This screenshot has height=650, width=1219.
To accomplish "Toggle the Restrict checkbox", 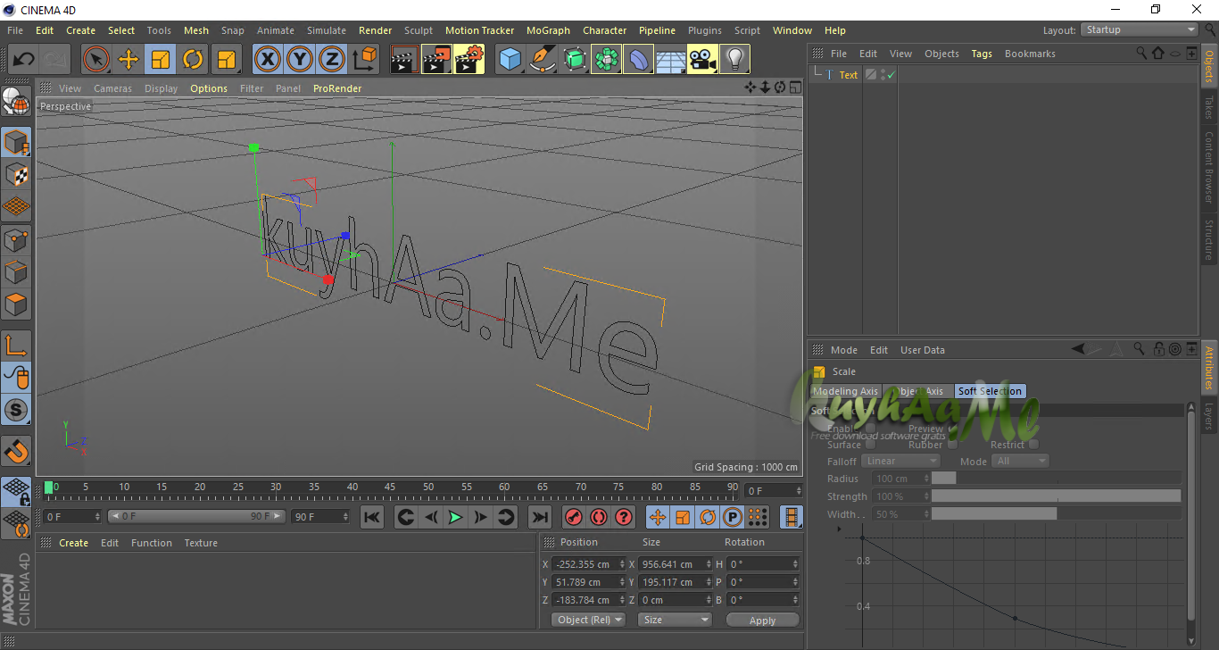I will click(x=1033, y=444).
